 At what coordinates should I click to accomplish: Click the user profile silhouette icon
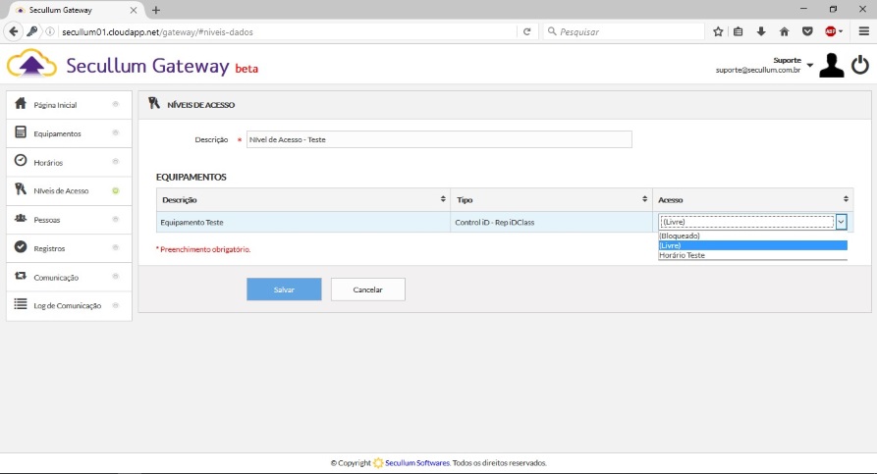[832, 66]
